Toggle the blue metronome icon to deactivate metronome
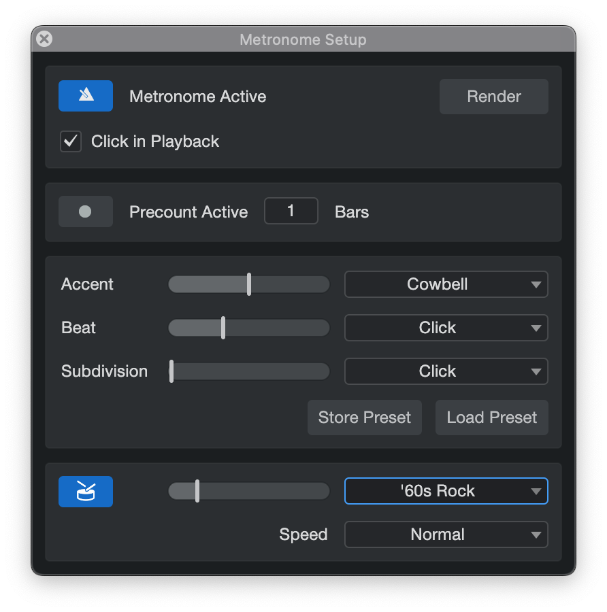This screenshot has width=607, height=612. tap(85, 96)
